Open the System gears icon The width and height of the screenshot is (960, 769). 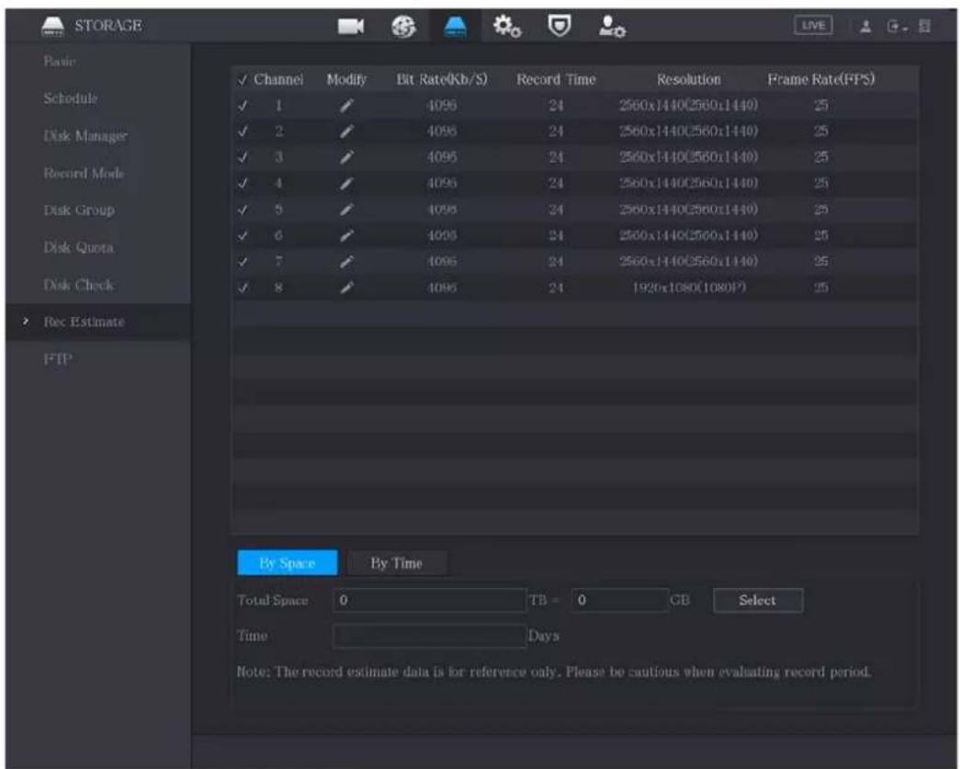click(507, 27)
